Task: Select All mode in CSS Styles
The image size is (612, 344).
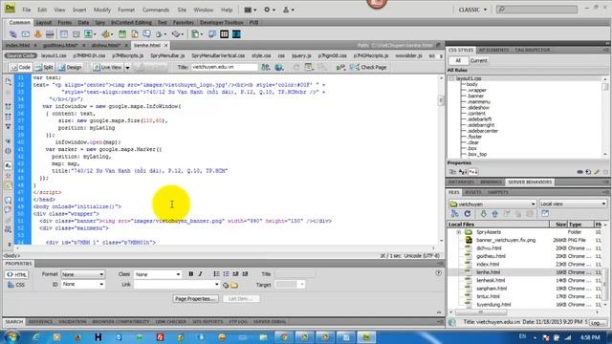Action: pos(458,60)
